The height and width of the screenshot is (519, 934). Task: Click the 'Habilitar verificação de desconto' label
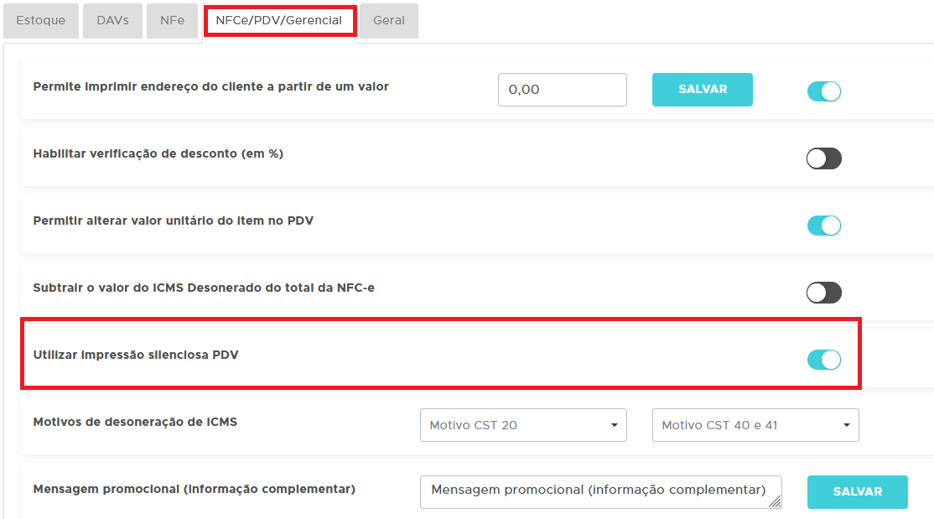(x=158, y=153)
